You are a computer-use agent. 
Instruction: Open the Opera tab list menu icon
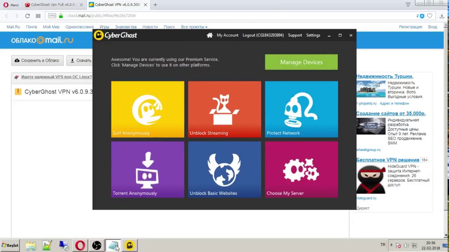[x=408, y=5]
